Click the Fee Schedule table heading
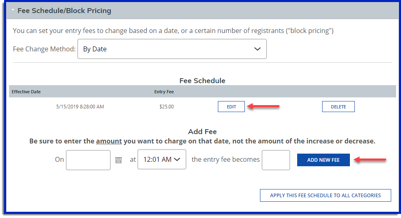The width and height of the screenshot is (401, 218). click(x=202, y=81)
